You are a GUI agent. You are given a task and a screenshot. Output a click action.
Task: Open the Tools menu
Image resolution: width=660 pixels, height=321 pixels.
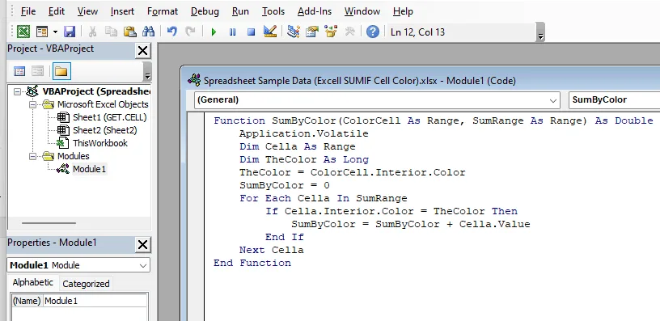273,11
